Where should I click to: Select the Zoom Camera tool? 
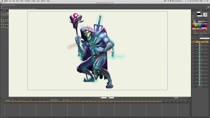[3, 25]
